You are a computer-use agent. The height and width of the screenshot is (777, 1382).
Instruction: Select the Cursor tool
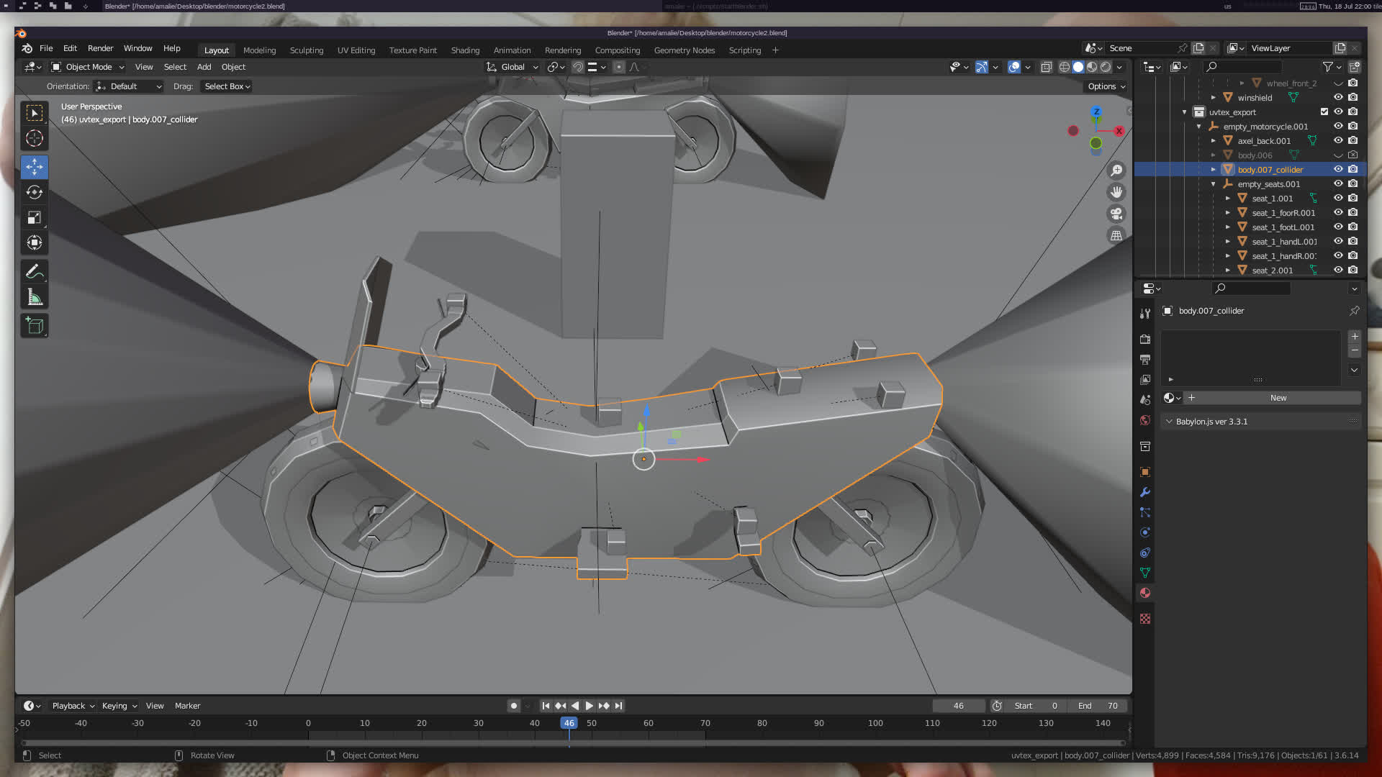(34, 138)
